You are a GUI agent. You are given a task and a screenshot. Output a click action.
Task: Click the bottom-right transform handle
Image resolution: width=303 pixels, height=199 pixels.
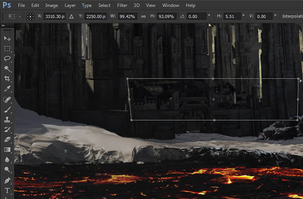click(297, 120)
